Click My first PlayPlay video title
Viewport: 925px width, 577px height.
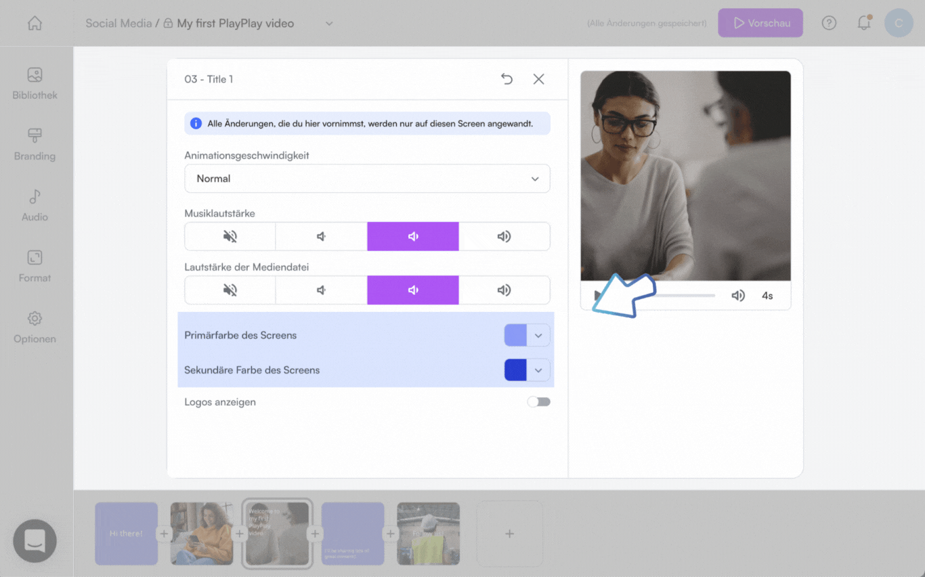(236, 23)
